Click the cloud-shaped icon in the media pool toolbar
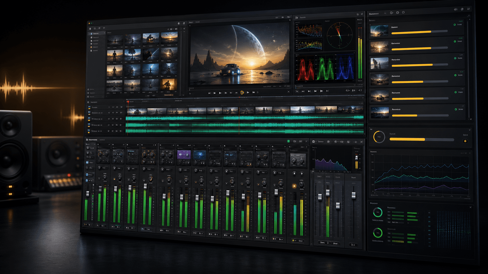This screenshot has height=274, width=488. [x=104, y=28]
